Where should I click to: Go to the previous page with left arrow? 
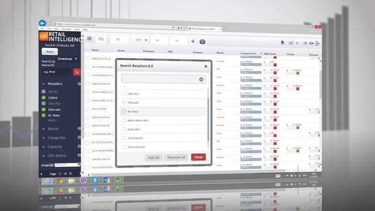coord(42,174)
